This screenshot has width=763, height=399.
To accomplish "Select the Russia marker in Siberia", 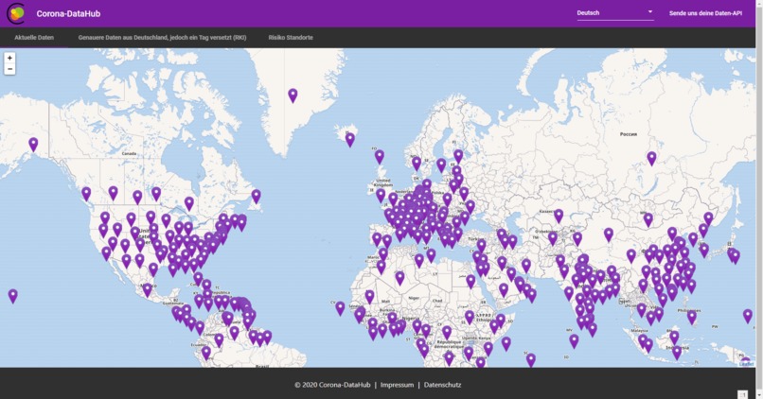I will click(x=651, y=158).
